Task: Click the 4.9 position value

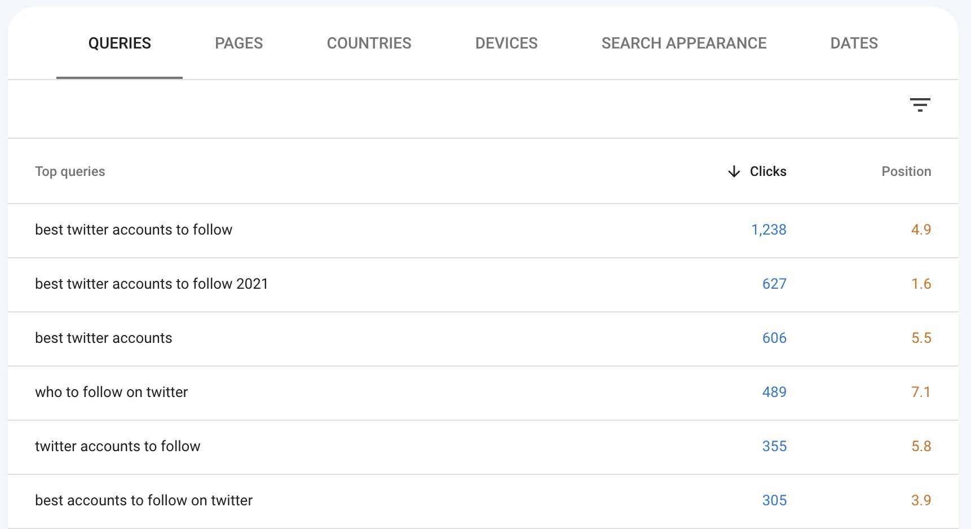Action: click(921, 230)
